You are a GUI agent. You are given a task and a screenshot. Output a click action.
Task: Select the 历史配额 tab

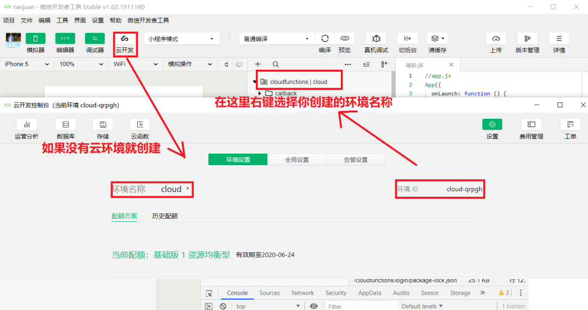164,216
